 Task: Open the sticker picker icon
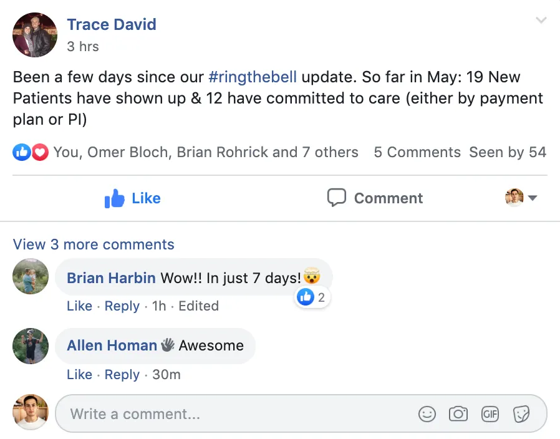[x=521, y=414]
